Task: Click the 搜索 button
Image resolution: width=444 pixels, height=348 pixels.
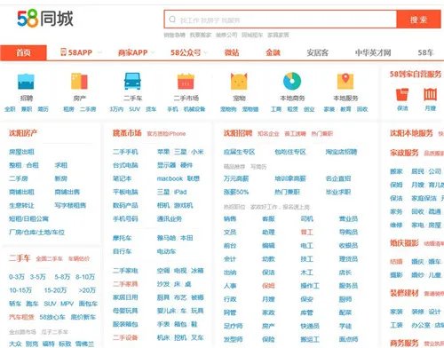Action: click(418, 20)
